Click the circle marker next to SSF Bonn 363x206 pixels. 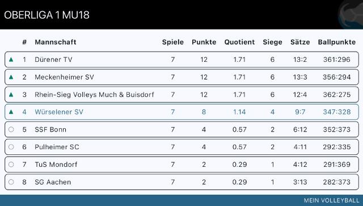pos(11,129)
